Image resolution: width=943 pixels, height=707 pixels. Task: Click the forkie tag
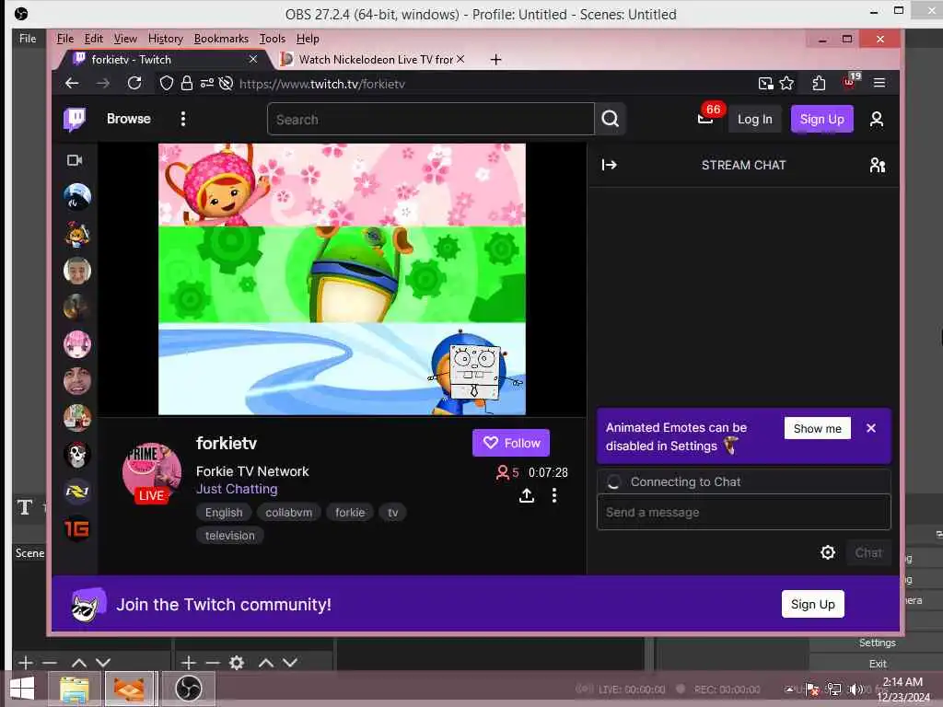tap(350, 512)
